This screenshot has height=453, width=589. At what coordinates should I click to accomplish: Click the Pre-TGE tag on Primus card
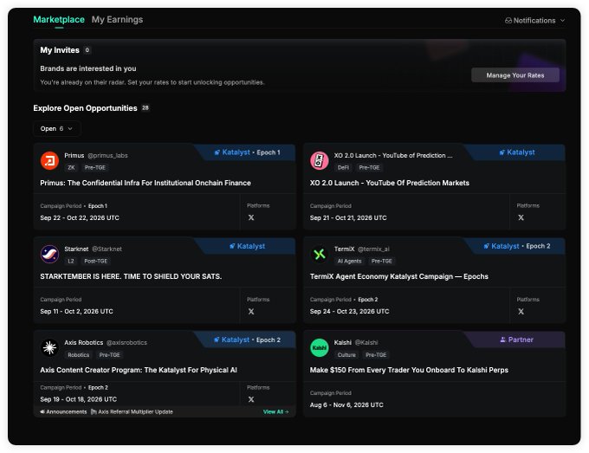[95, 167]
